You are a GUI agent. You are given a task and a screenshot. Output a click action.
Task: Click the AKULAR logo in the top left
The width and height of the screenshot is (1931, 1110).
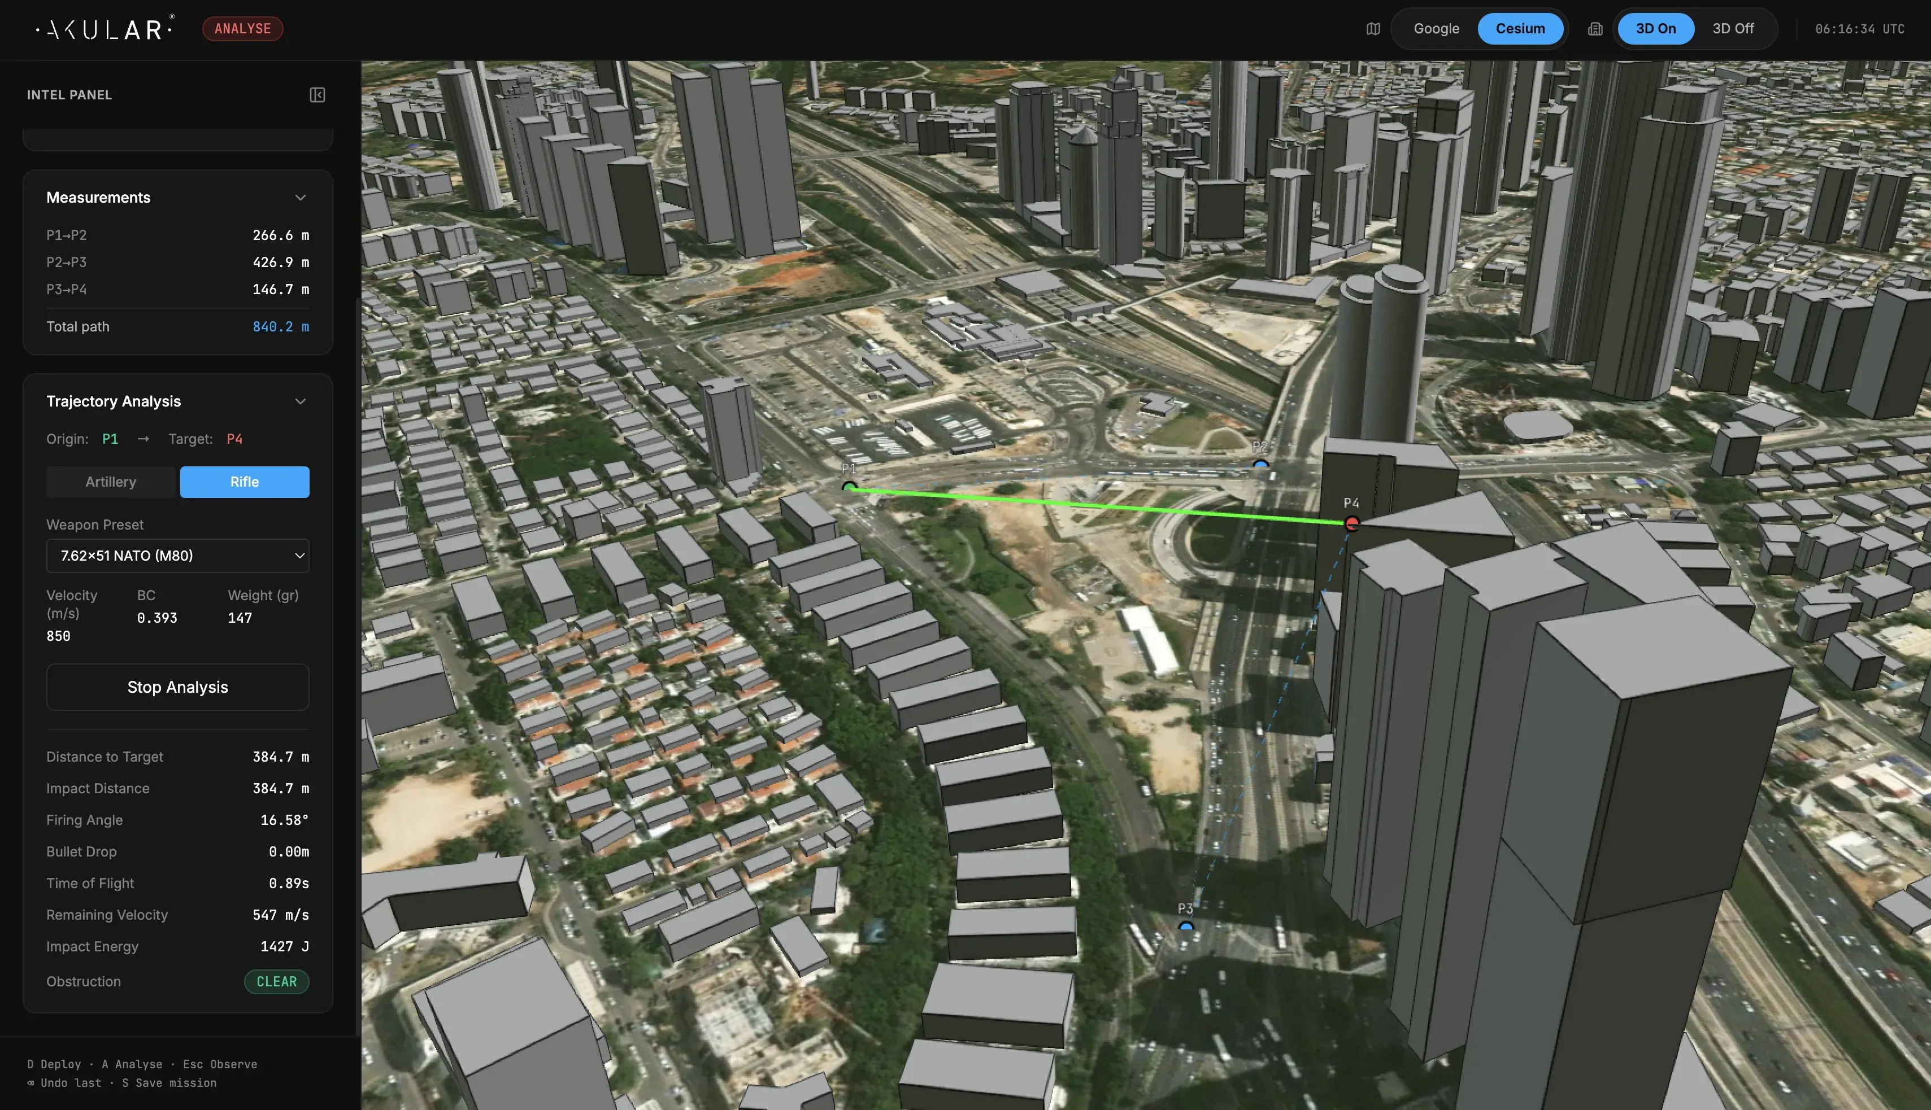point(103,29)
